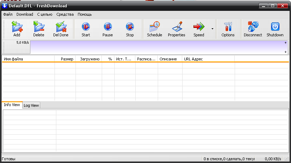Sort by Размер column header

[65, 59]
